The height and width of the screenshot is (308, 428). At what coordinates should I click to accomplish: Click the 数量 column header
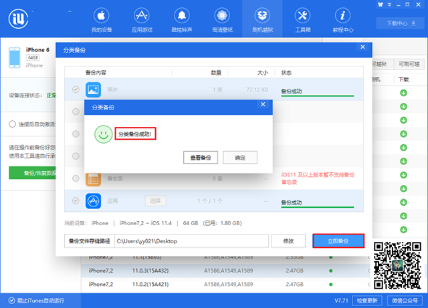tap(216, 73)
